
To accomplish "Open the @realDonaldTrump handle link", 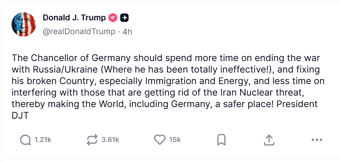I will coord(79,31).
